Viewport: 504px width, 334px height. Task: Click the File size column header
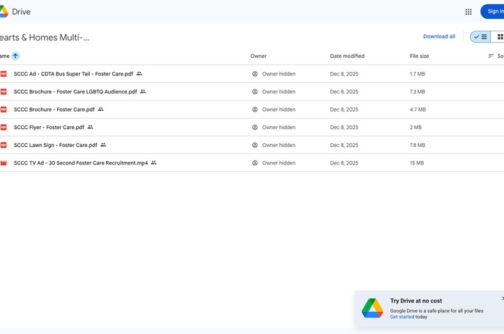tap(419, 56)
